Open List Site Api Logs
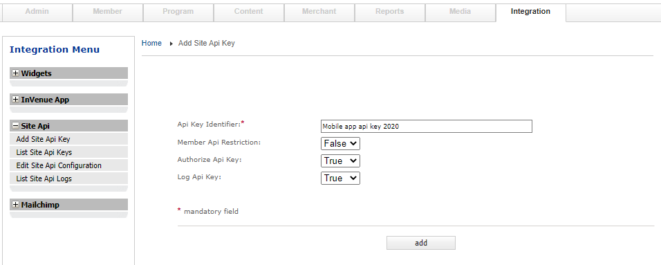 tap(68, 178)
